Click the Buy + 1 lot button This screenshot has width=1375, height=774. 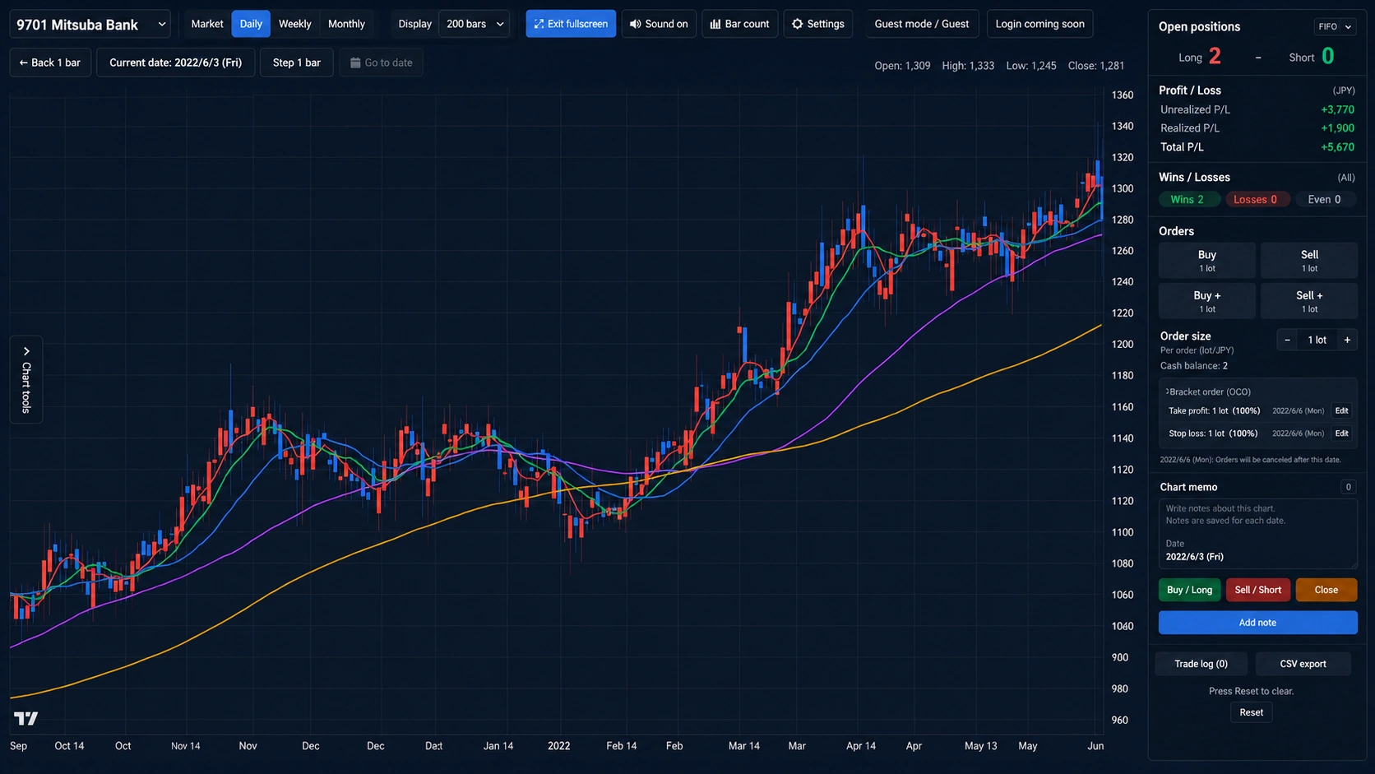point(1207,301)
